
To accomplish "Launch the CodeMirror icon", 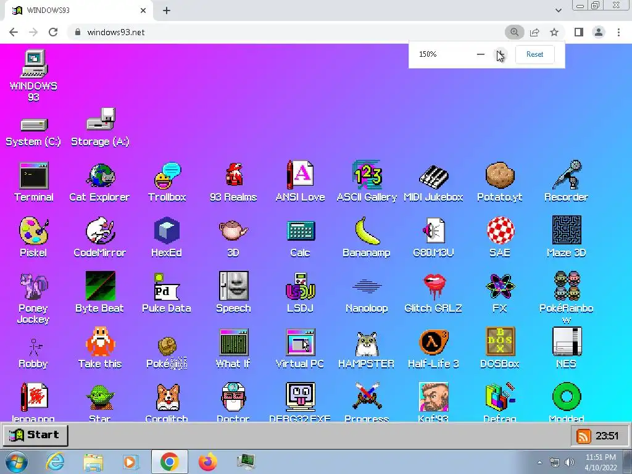I will click(x=101, y=231).
